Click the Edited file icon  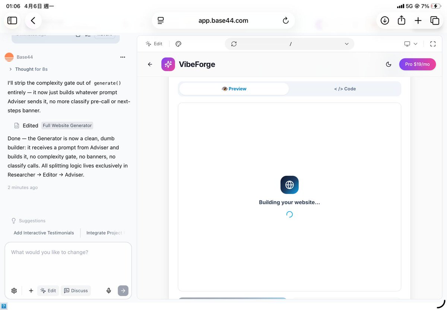click(17, 125)
